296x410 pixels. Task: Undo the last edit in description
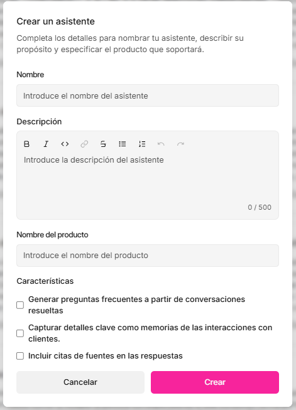[161, 144]
